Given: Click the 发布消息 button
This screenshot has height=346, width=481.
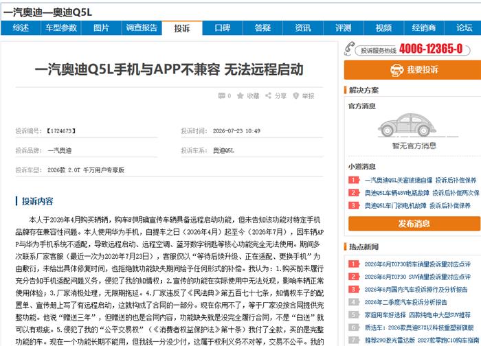Looking at the screenshot, I should tap(414, 223).
